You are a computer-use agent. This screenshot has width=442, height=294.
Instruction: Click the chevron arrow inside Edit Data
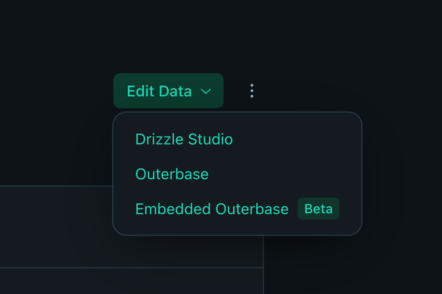point(206,92)
